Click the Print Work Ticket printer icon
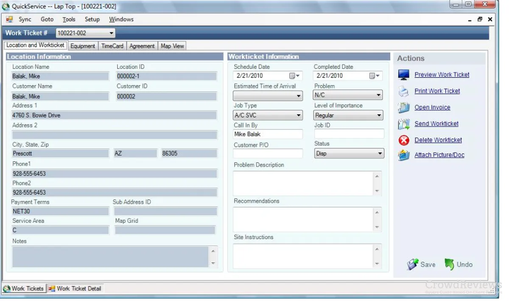The image size is (509, 301). [x=404, y=91]
